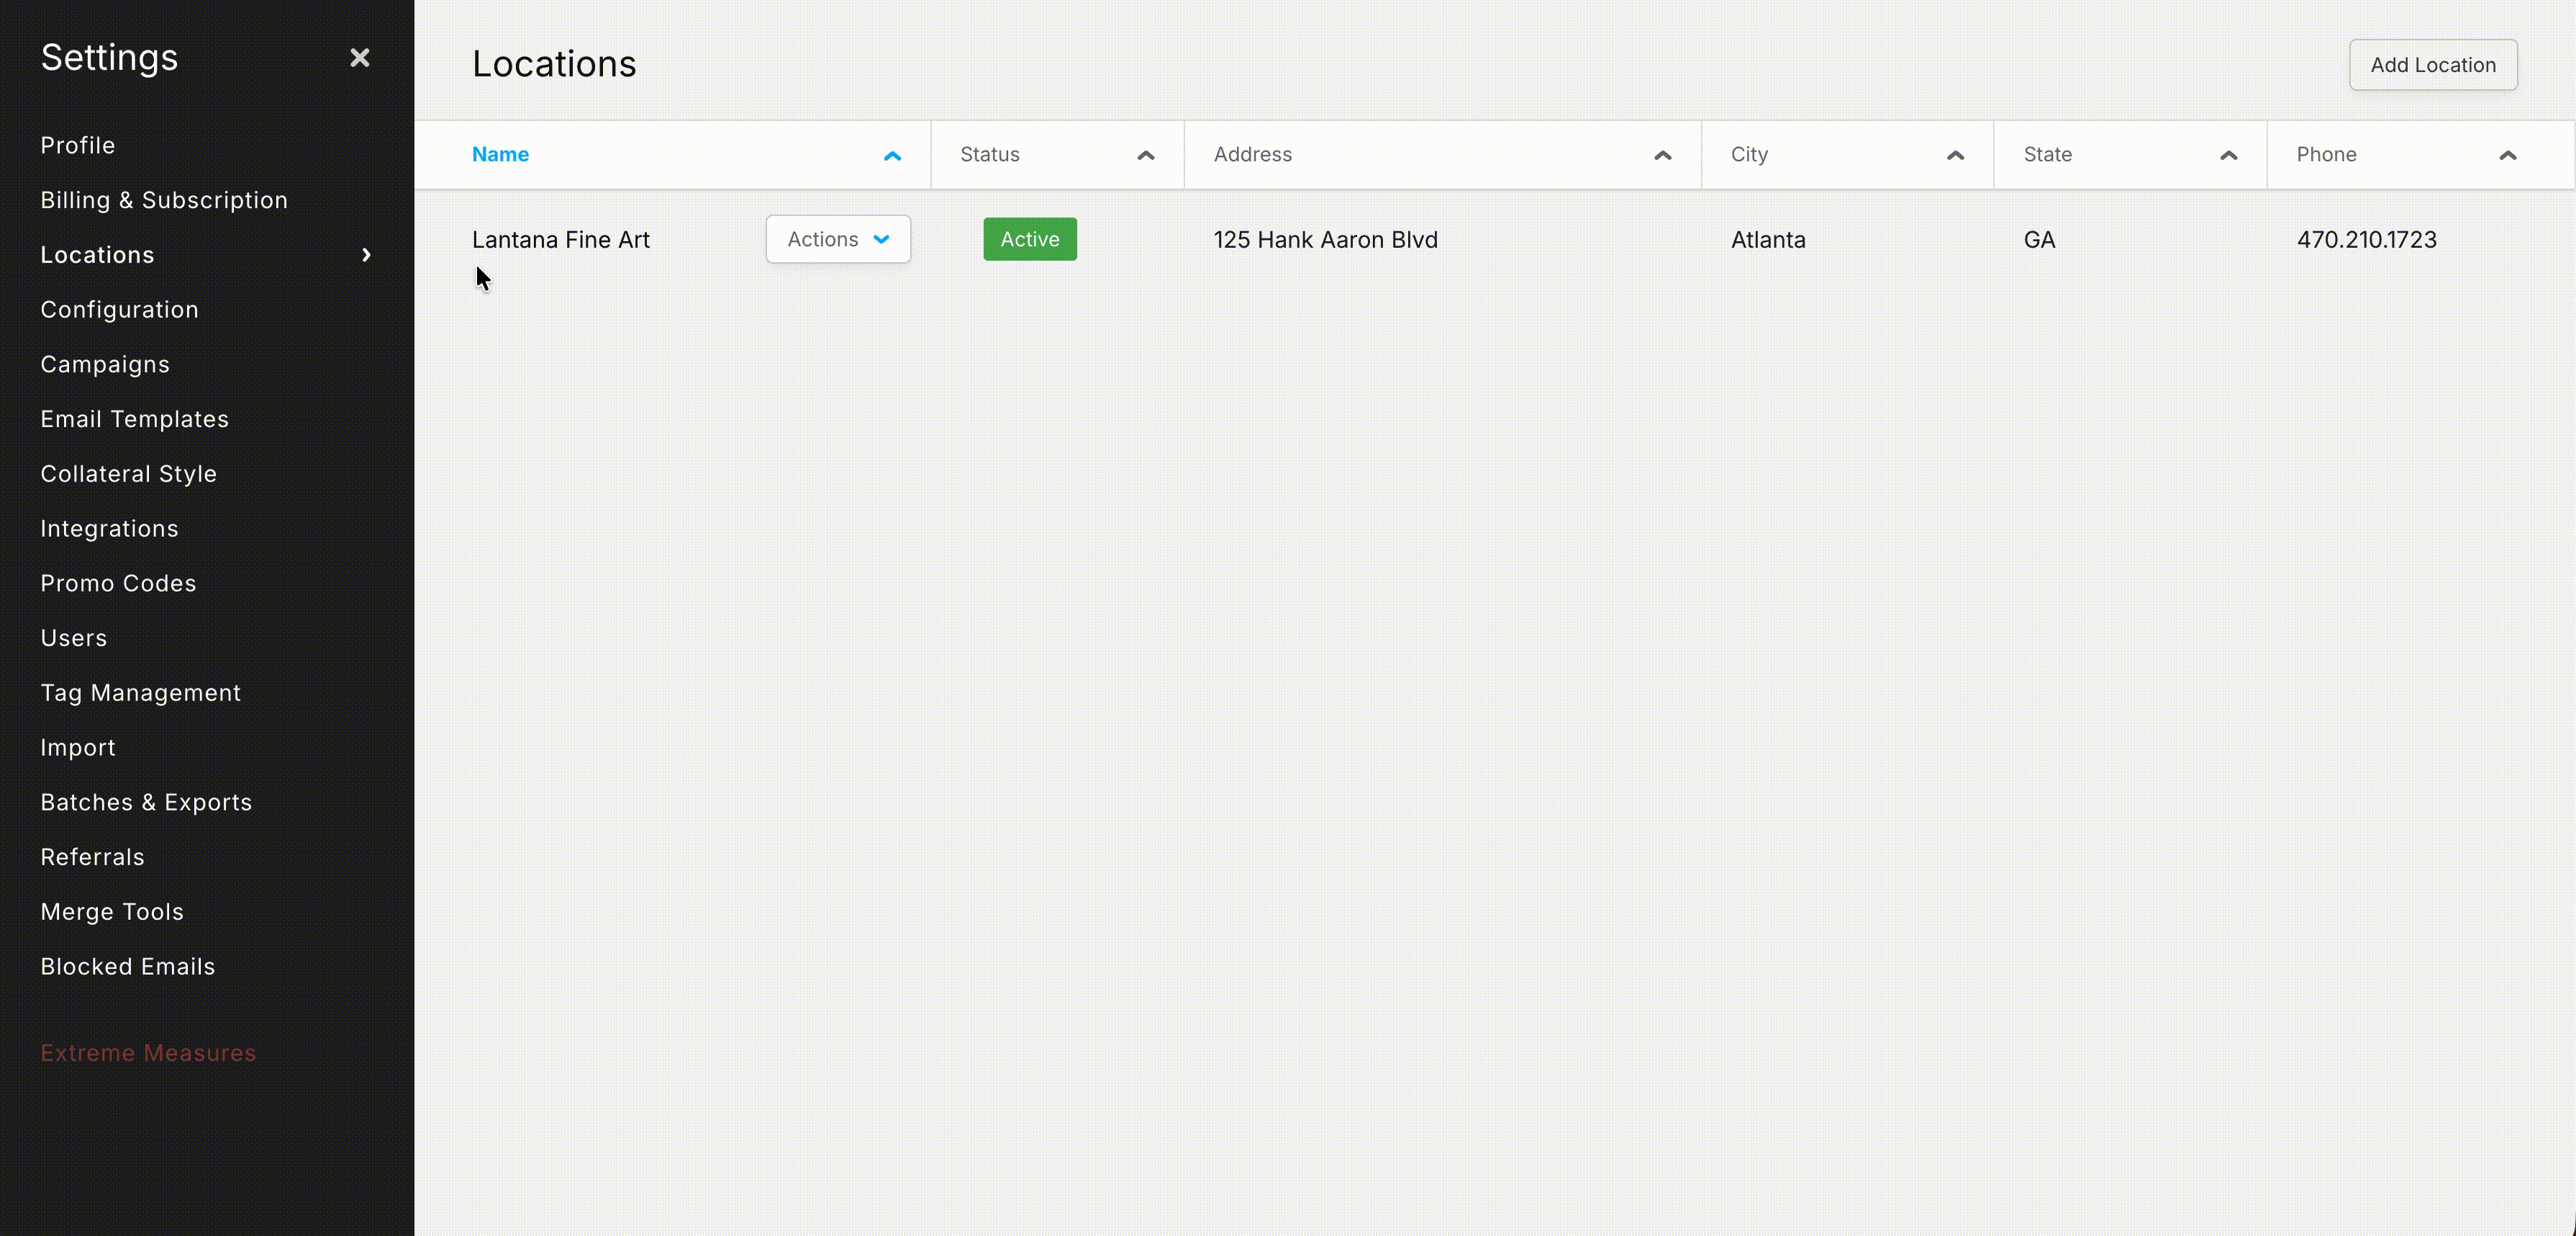Image resolution: width=2576 pixels, height=1236 pixels.
Task: Sort by State column arrow icon
Action: pyautogui.click(x=2229, y=156)
